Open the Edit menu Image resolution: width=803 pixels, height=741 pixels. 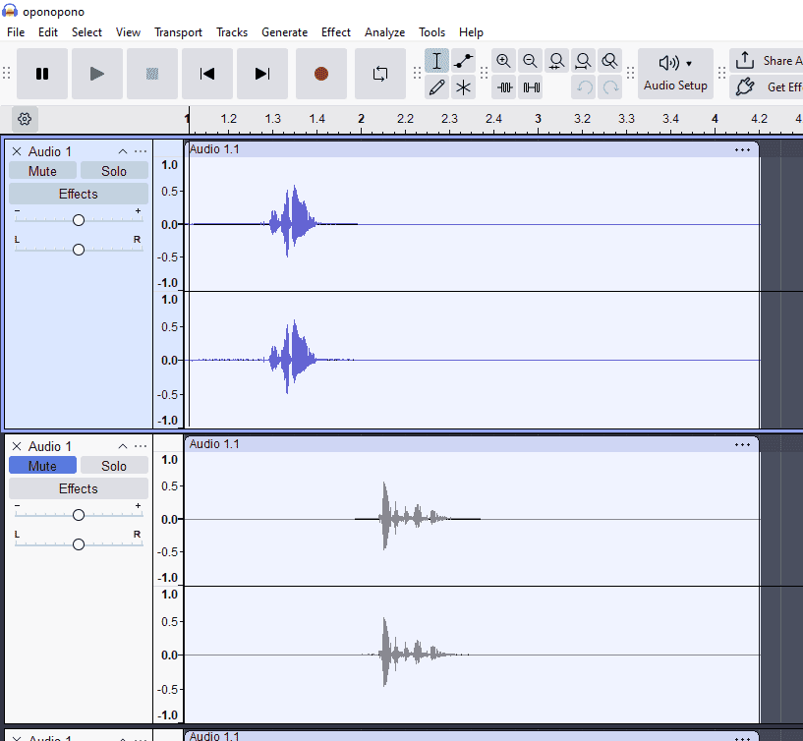coord(48,32)
